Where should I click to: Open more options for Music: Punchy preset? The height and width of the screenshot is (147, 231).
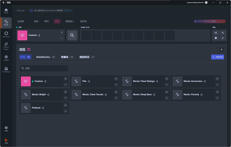tap(217, 98)
